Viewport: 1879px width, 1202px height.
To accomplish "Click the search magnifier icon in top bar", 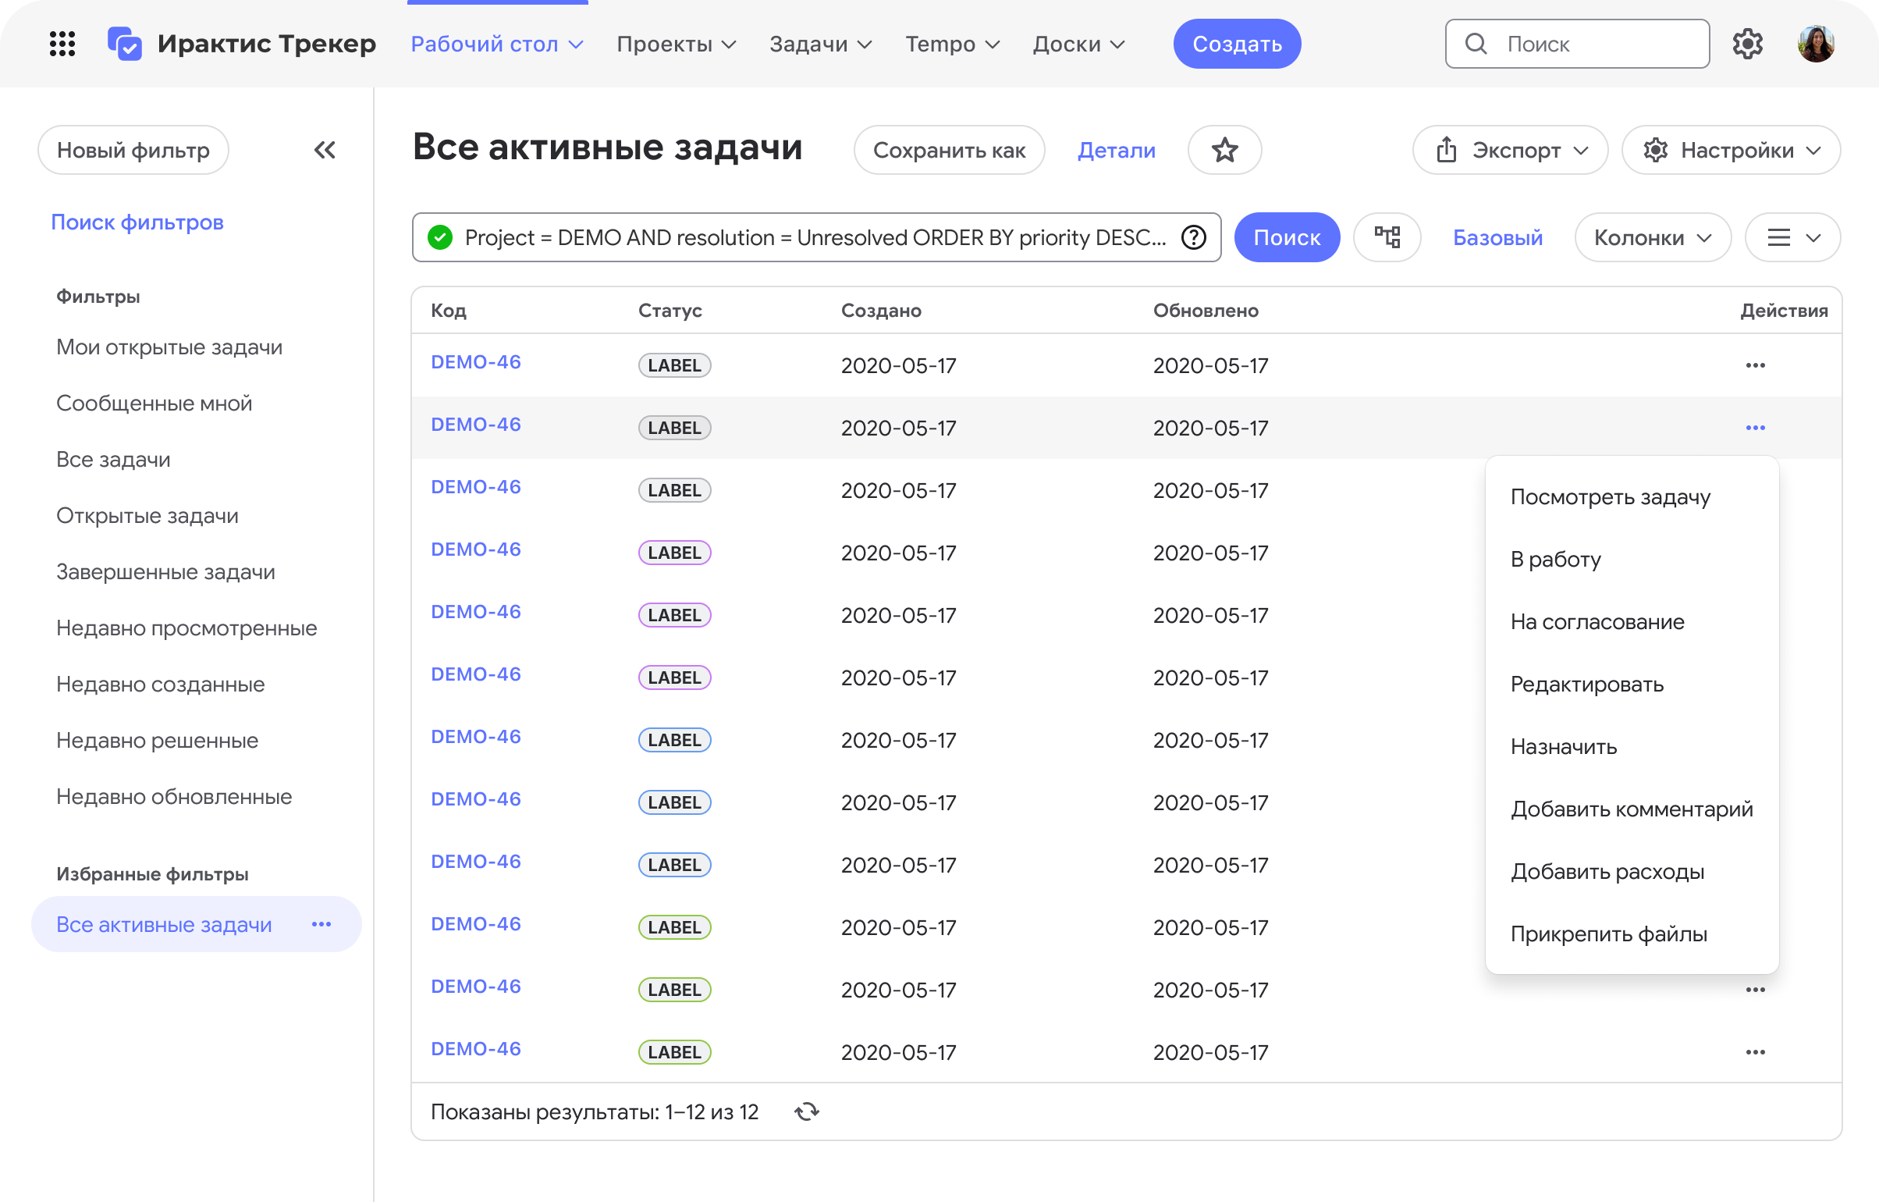I will (1476, 44).
